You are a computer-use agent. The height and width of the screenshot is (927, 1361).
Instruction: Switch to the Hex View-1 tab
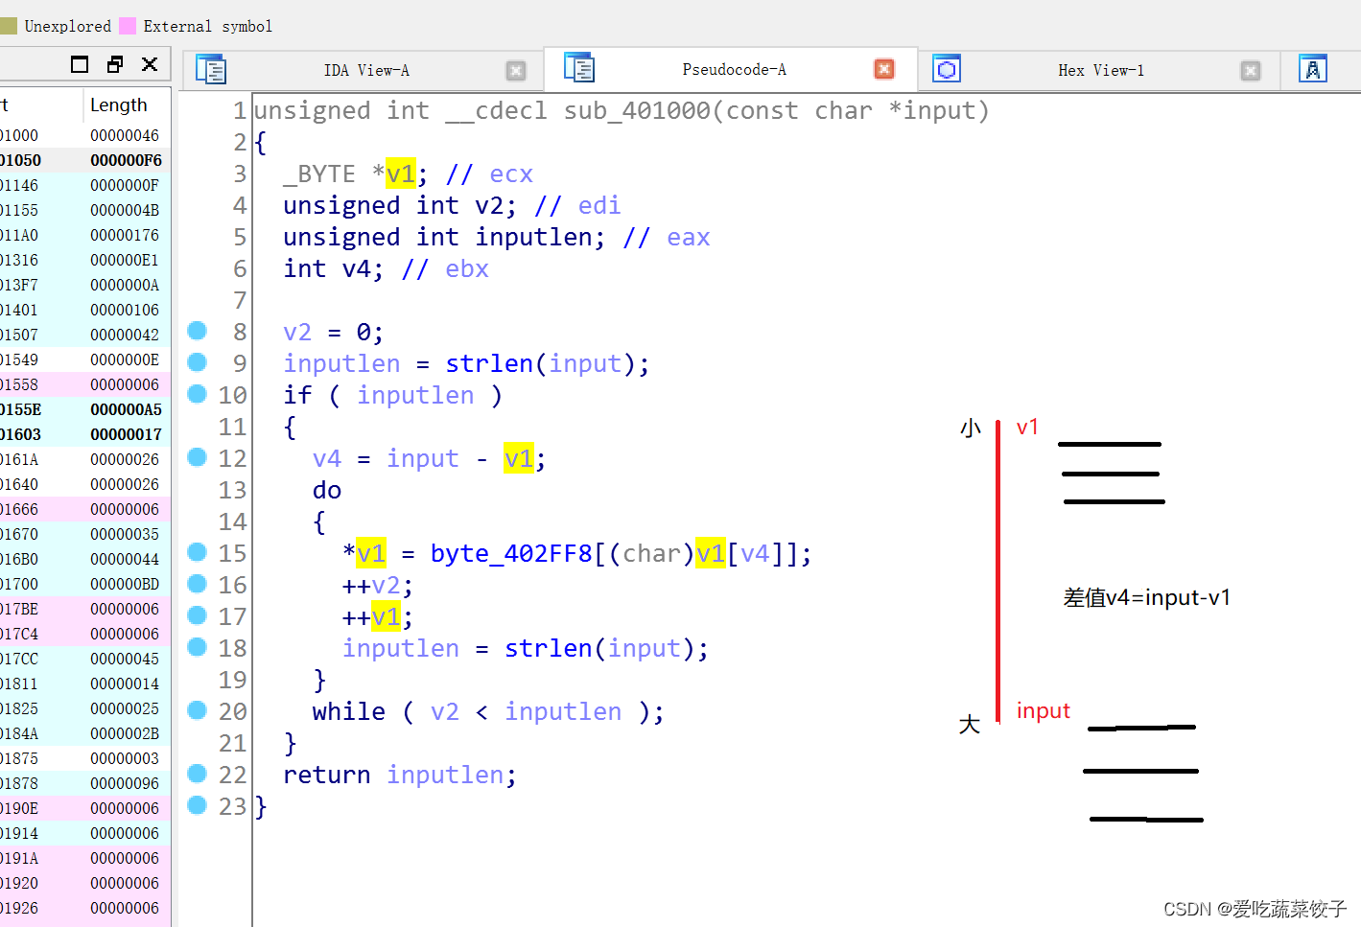pyautogui.click(x=1101, y=70)
